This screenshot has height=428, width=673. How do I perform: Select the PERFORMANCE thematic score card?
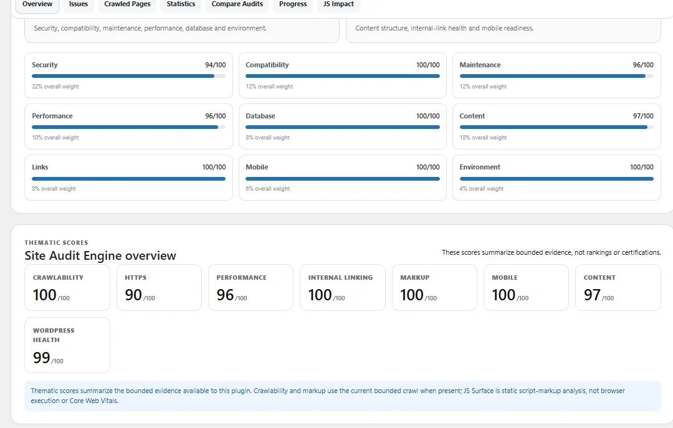(251, 288)
